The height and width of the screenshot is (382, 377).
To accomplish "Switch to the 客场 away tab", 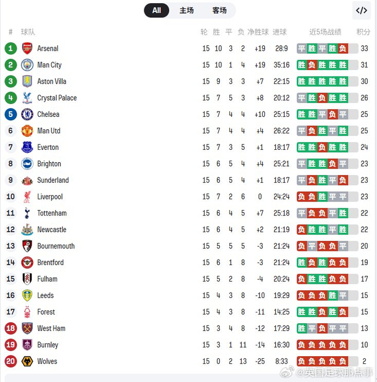I will [x=219, y=10].
